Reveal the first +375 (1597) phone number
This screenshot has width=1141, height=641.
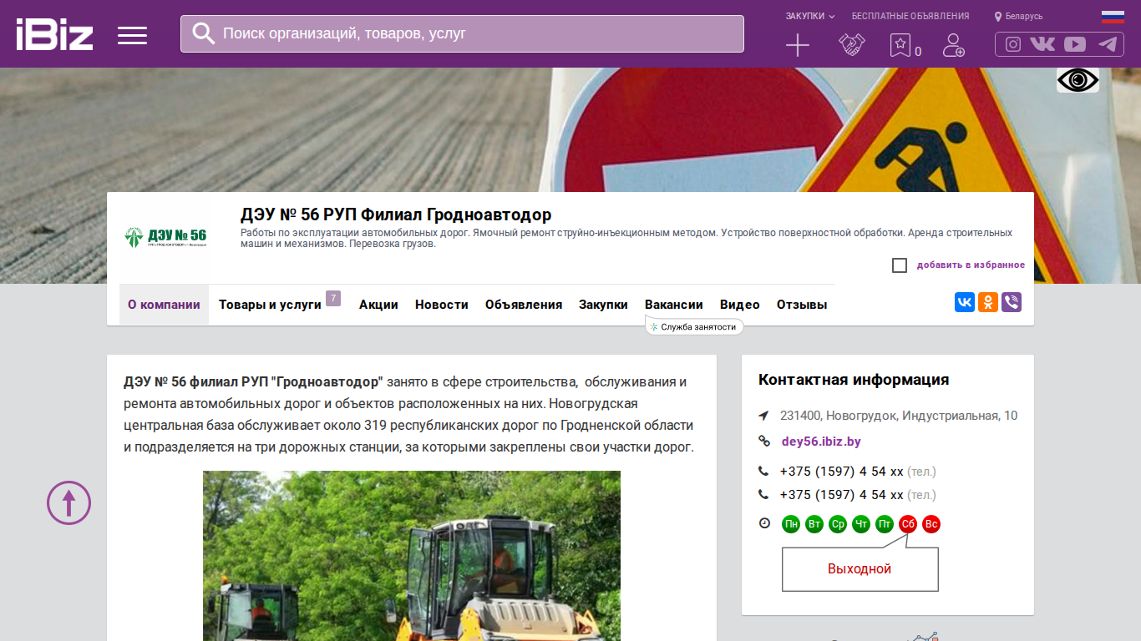[x=842, y=472]
